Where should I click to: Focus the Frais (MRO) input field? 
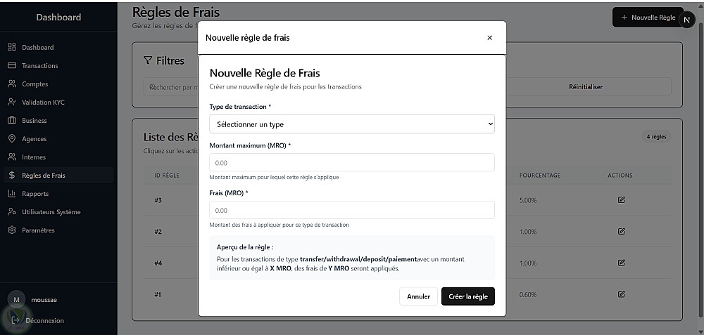352,210
